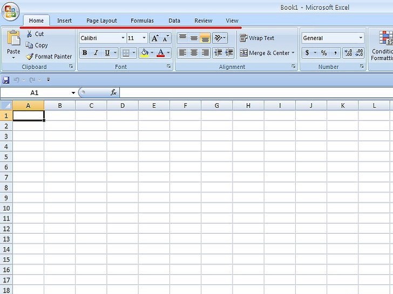Image resolution: width=393 pixels, height=294 pixels.
Task: Click the Select All corner triangle
Action: (x=6, y=105)
